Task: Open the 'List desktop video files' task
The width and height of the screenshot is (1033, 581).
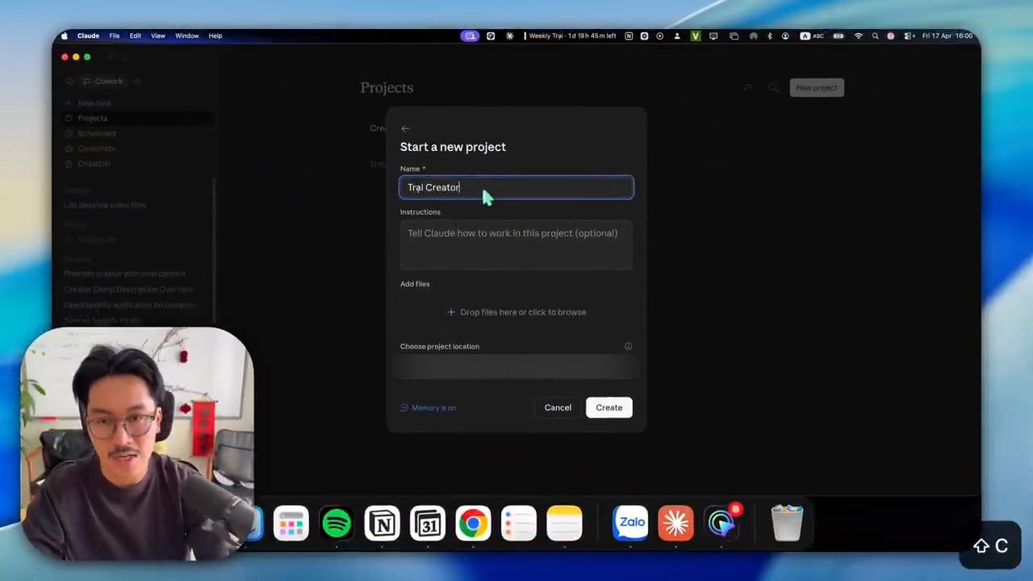Action: (105, 205)
